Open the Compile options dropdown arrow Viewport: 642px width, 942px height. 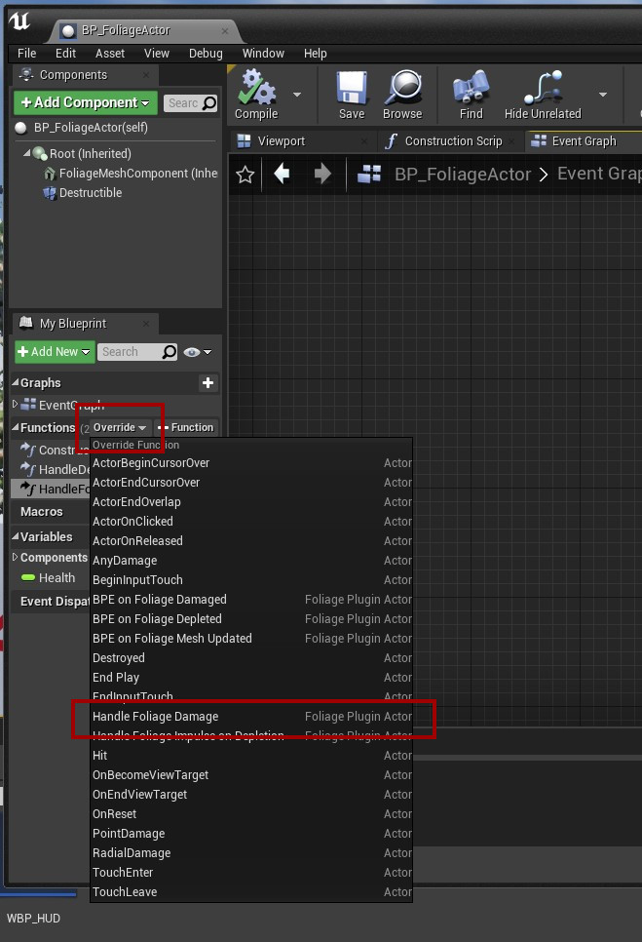tap(297, 95)
